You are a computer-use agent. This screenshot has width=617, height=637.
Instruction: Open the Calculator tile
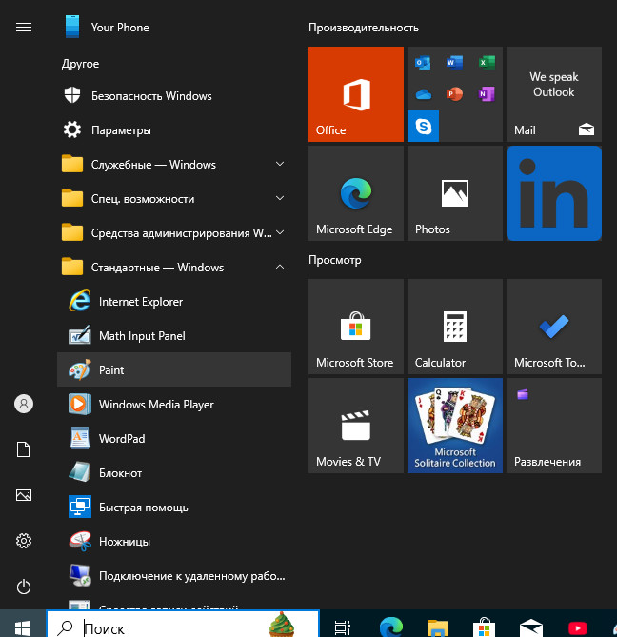(x=455, y=327)
